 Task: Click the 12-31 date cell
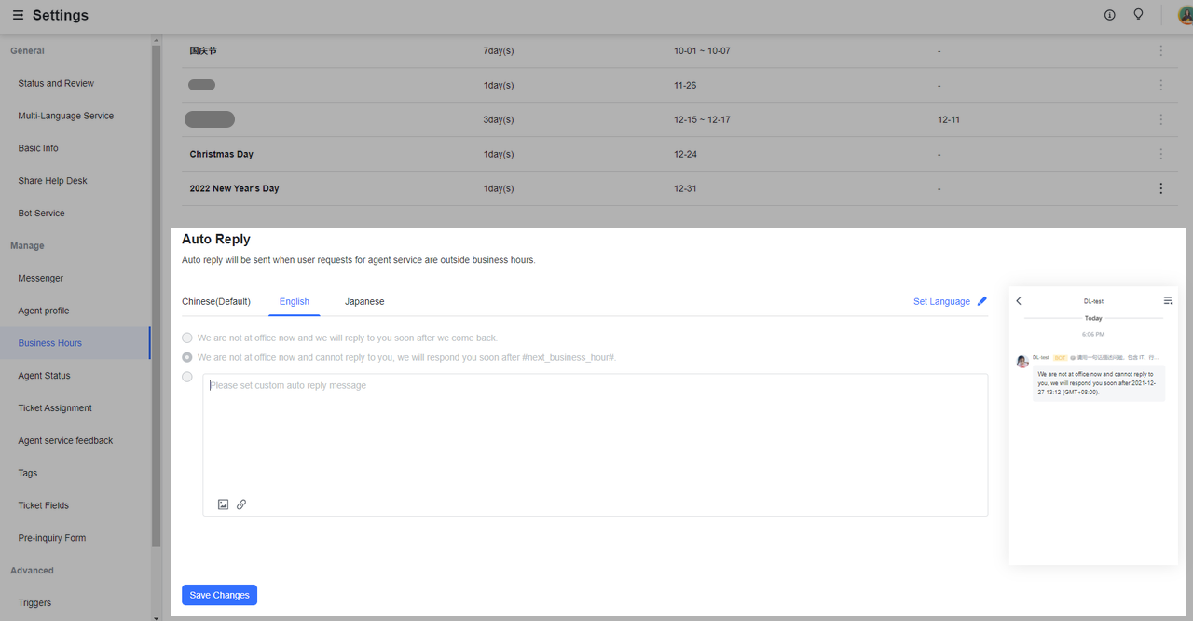click(x=685, y=188)
